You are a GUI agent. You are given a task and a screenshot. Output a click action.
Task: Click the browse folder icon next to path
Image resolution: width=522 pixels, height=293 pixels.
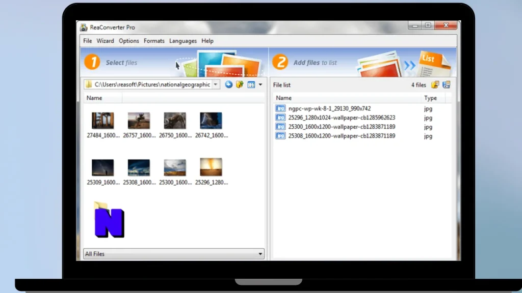[240, 84]
